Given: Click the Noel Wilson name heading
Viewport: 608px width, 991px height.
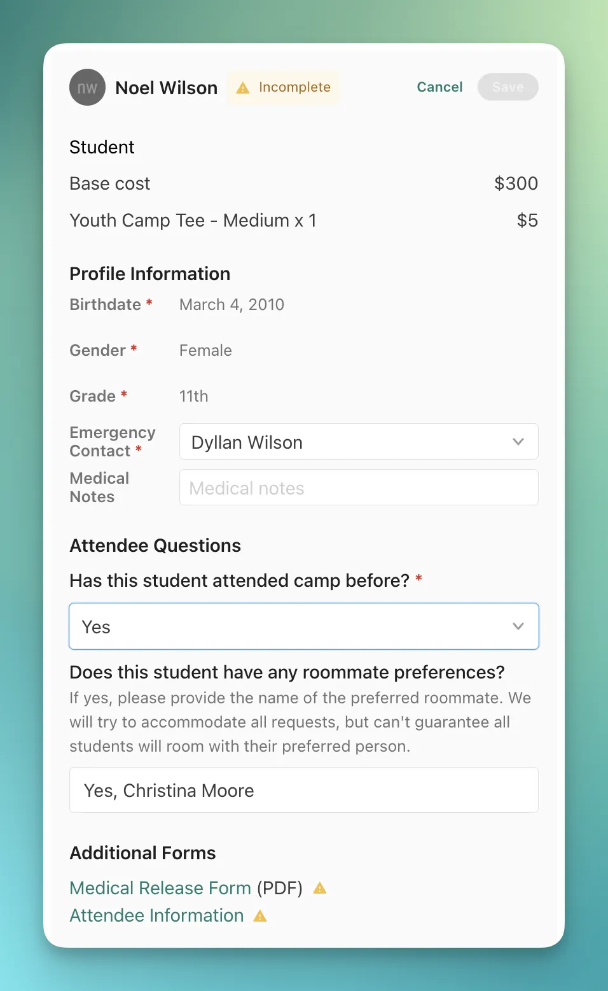Looking at the screenshot, I should 167,88.
